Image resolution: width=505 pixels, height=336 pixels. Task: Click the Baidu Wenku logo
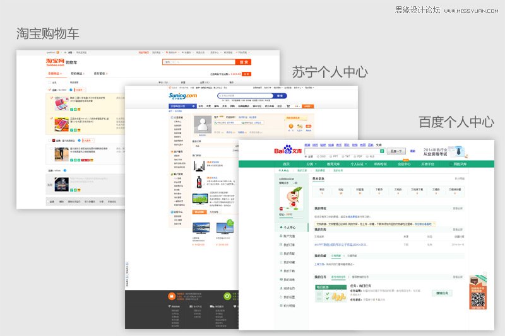[288, 150]
